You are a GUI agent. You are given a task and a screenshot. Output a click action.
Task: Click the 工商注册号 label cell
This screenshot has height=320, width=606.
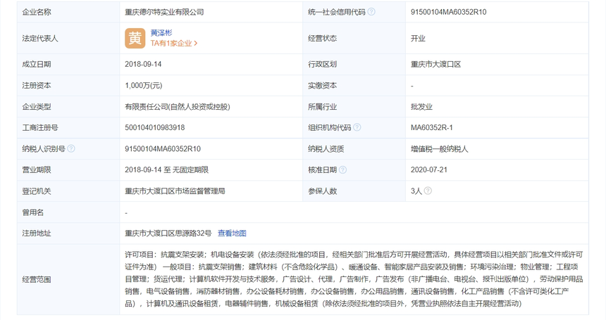point(68,127)
